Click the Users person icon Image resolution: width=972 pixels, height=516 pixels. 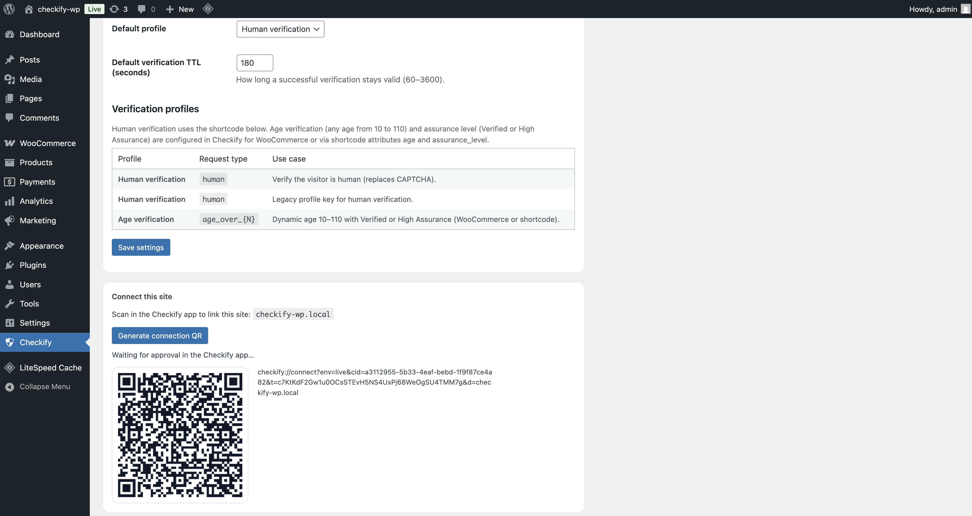click(10, 285)
